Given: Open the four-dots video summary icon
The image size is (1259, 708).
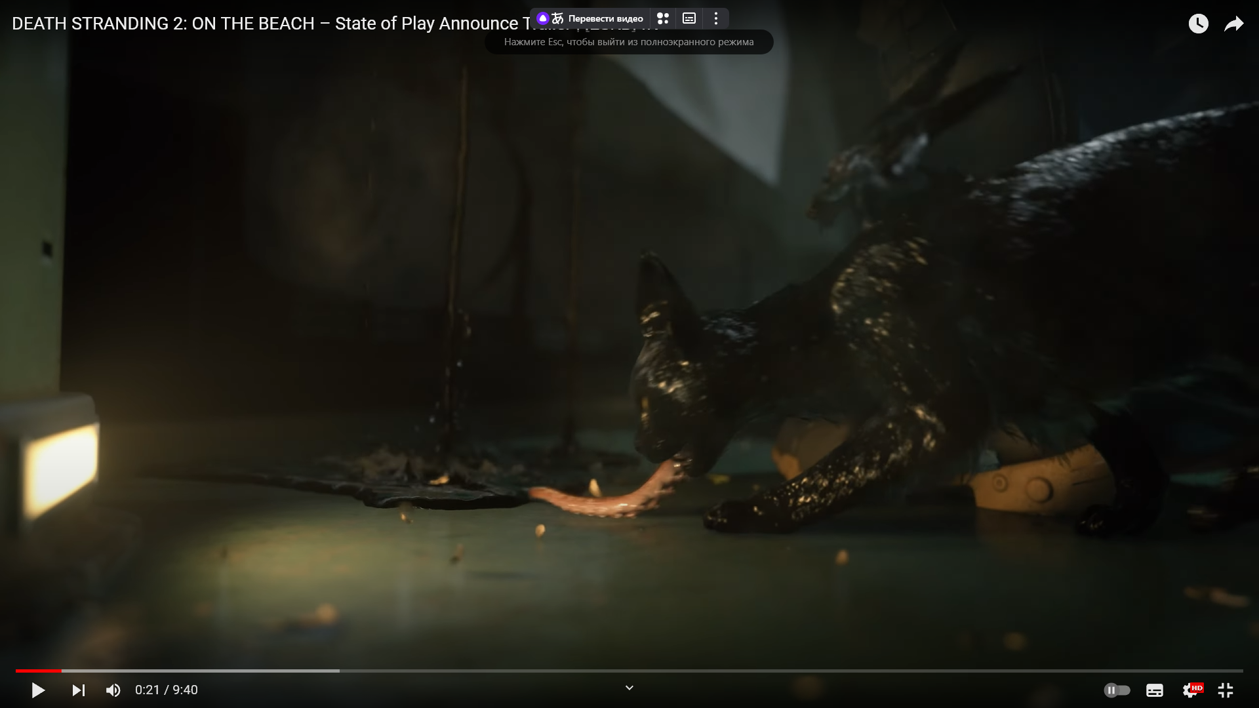Looking at the screenshot, I should (x=663, y=18).
